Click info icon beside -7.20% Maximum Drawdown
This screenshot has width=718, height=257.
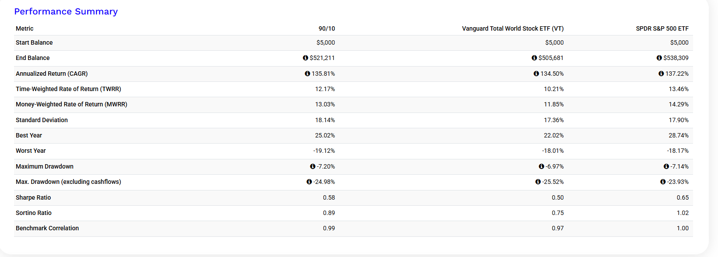click(x=313, y=166)
